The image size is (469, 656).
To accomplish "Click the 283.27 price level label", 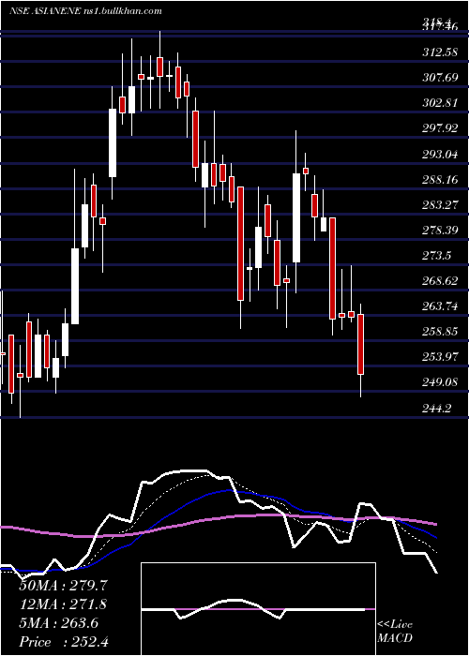I will [439, 205].
